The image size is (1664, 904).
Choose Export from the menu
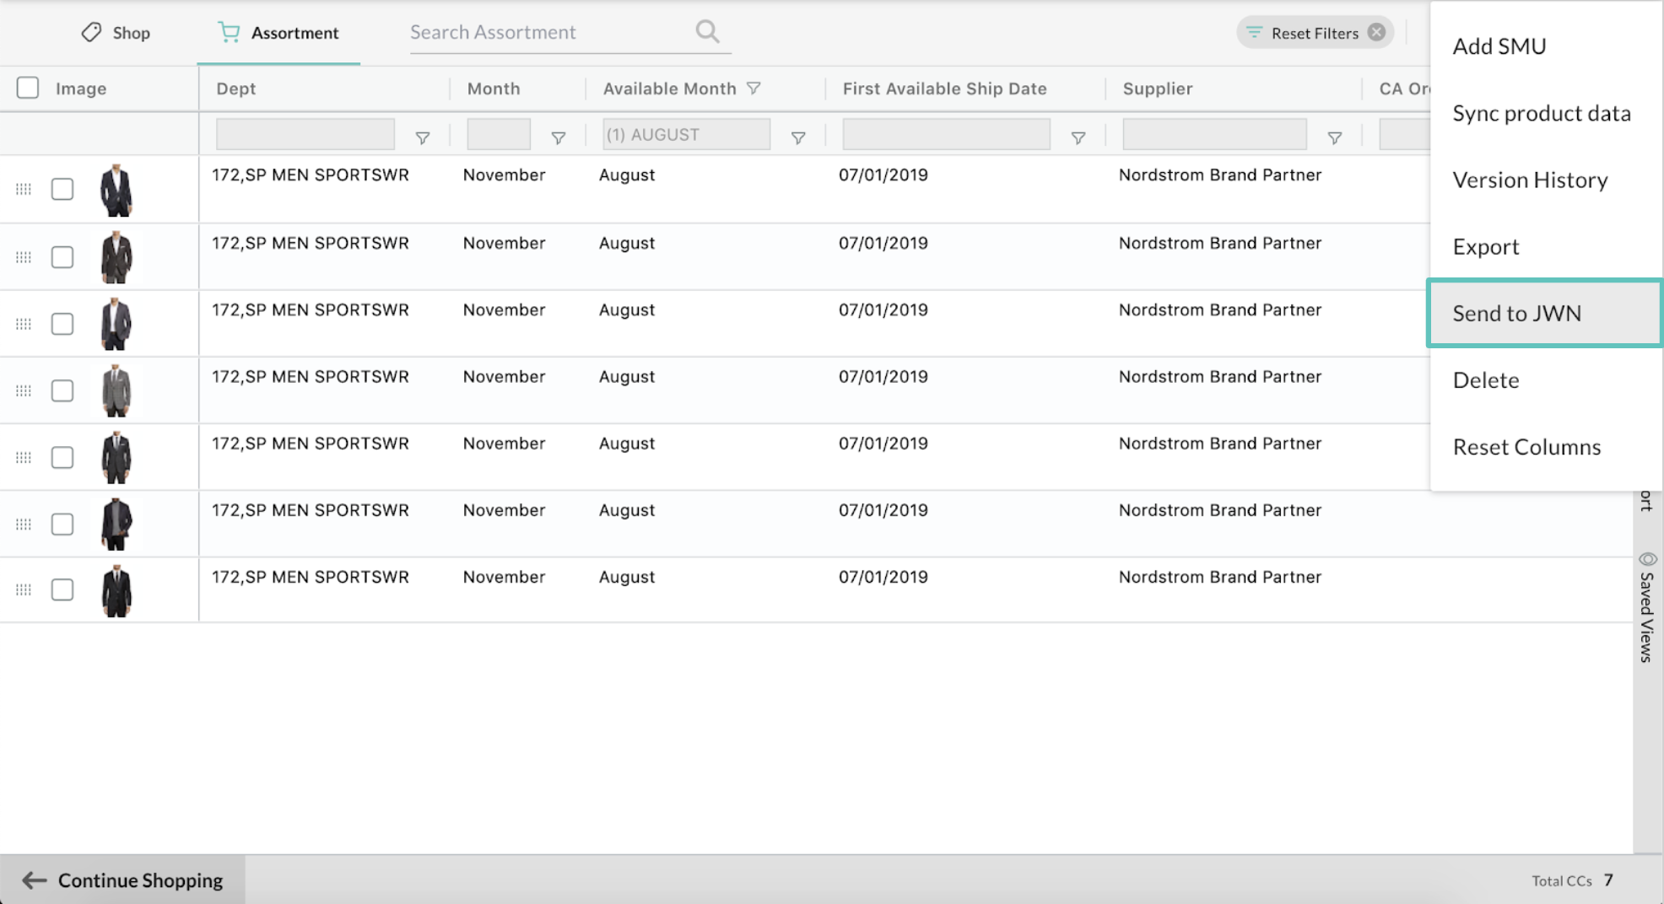click(1545, 246)
